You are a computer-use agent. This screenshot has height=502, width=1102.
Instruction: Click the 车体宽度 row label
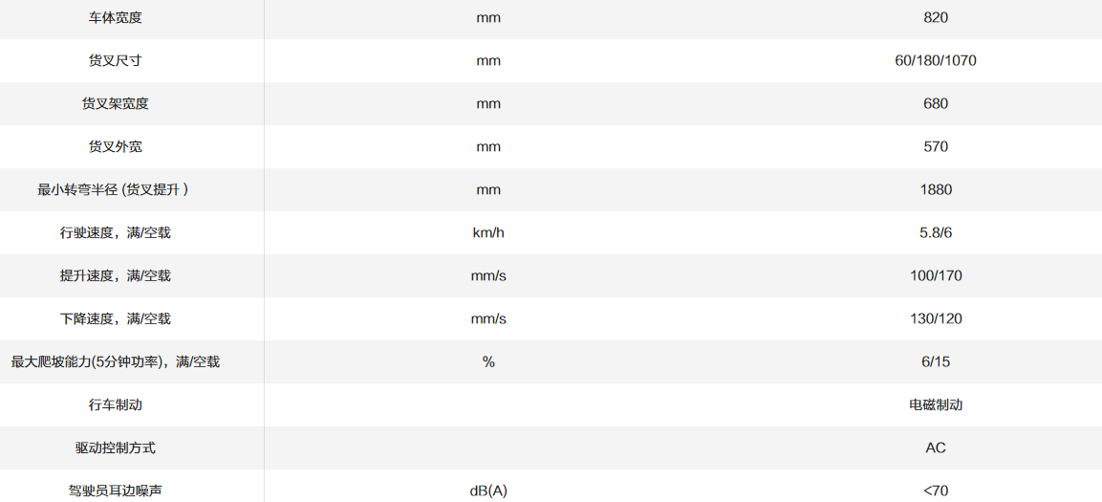[115, 17]
